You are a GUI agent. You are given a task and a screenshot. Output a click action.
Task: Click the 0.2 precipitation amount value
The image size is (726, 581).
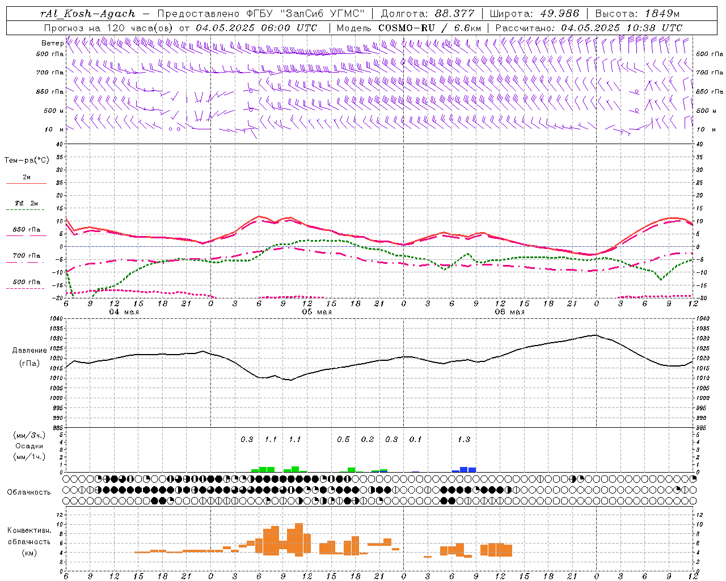[368, 440]
